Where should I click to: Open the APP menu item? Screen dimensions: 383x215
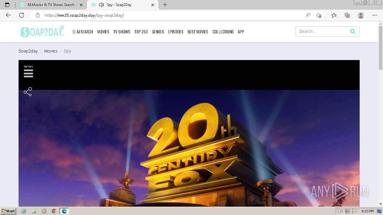tap(241, 32)
